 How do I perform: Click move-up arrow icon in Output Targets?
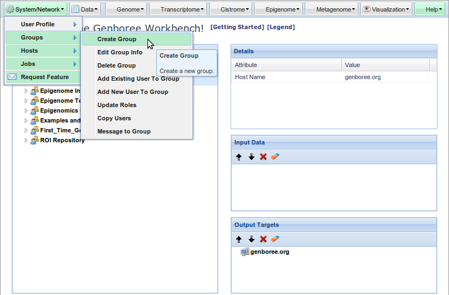pyautogui.click(x=239, y=239)
